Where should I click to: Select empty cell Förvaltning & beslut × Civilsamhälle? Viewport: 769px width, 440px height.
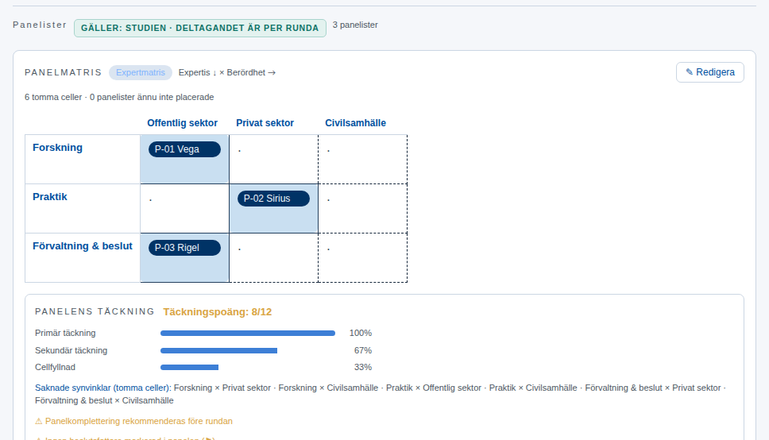tap(363, 257)
